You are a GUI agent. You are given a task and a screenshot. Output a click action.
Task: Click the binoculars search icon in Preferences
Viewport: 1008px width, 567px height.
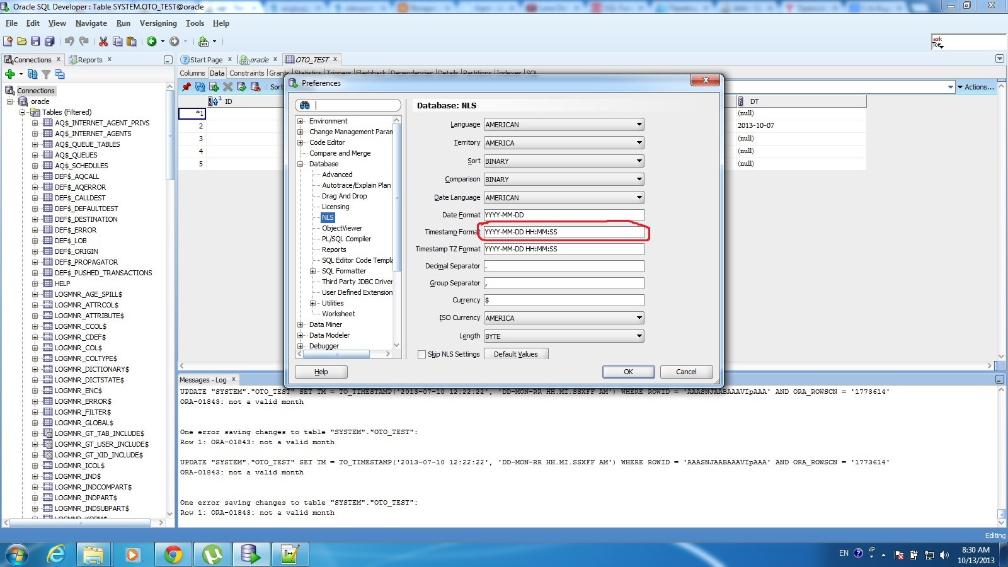coord(305,105)
